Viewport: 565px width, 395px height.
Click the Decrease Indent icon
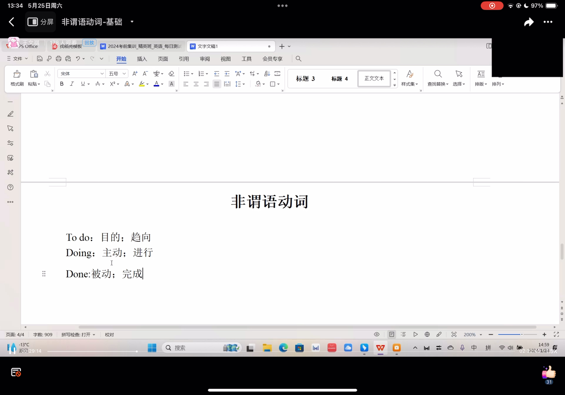click(217, 74)
